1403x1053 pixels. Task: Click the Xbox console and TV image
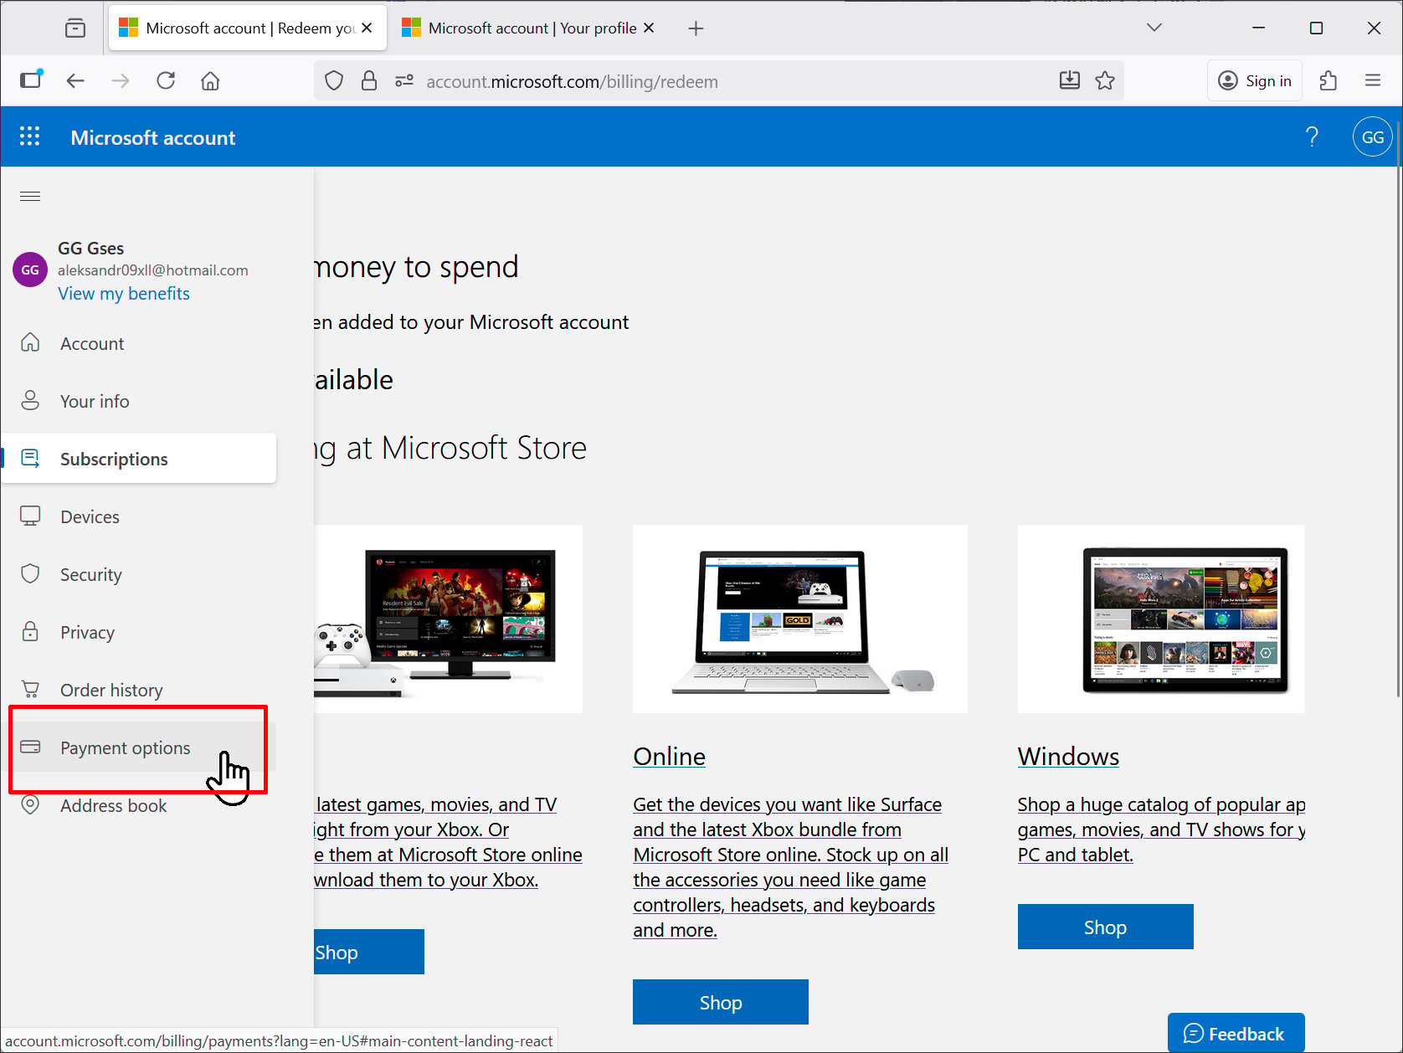(x=449, y=619)
